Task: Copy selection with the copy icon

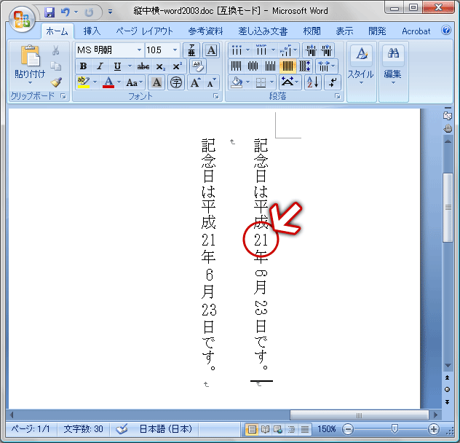Action: coord(56,66)
